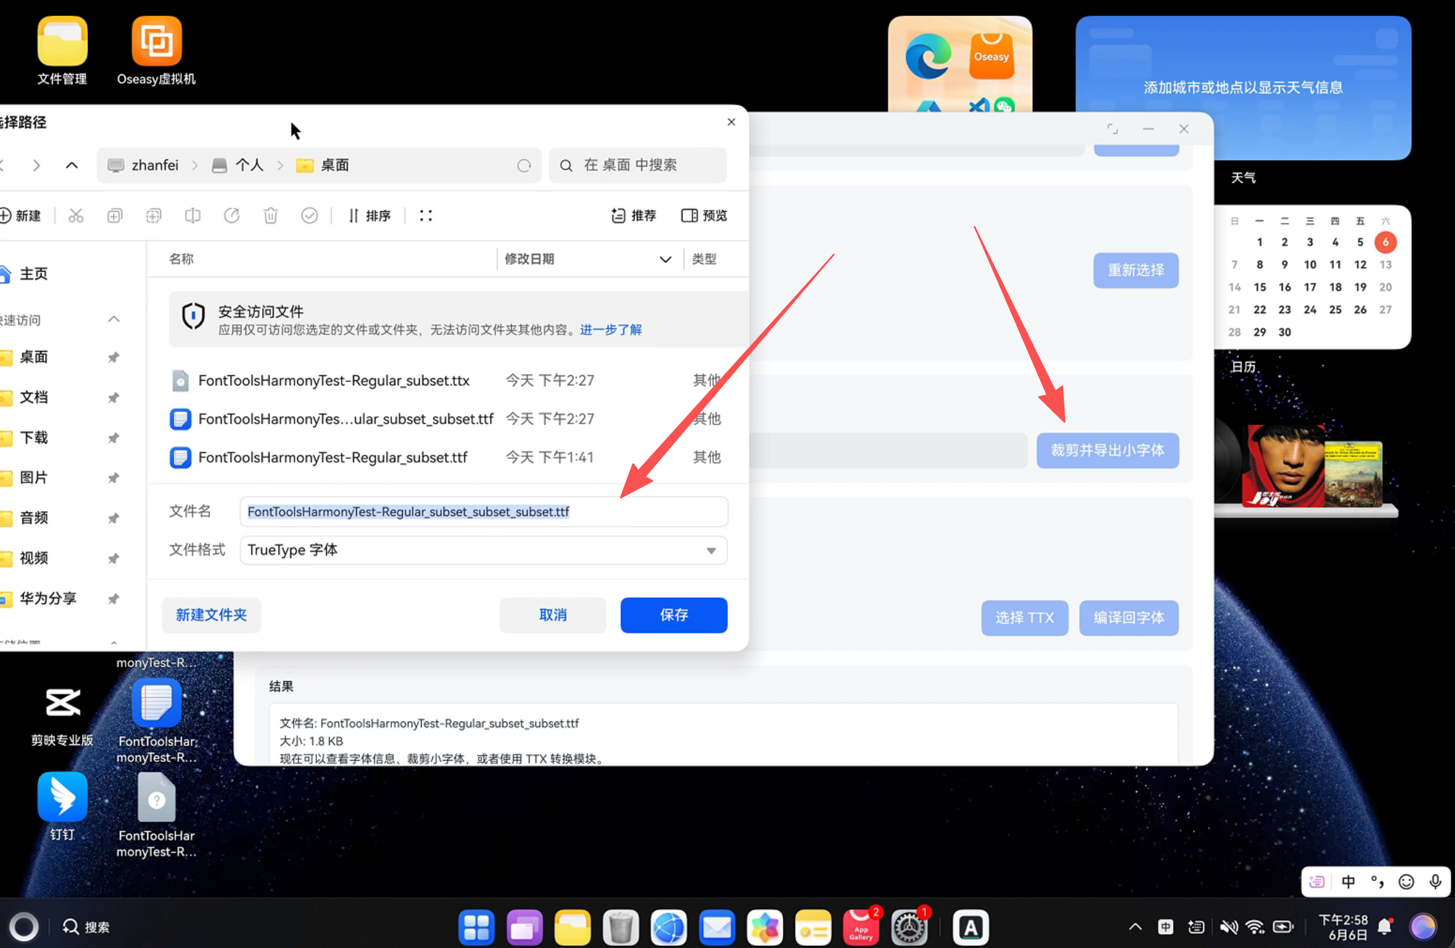Click 编译回字体 in the font tool

tap(1129, 618)
